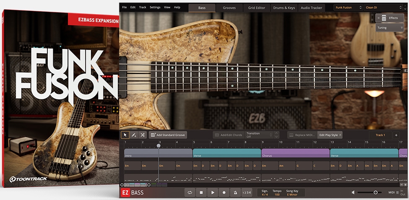Select the arrow pointer tool
Viewport: 409px width, 200px height.
click(x=125, y=135)
